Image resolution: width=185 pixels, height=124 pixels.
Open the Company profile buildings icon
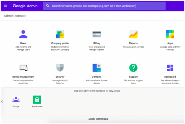click(60, 34)
